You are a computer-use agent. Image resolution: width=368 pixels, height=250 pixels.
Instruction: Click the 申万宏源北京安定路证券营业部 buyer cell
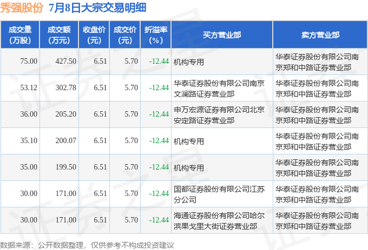coord(222,114)
